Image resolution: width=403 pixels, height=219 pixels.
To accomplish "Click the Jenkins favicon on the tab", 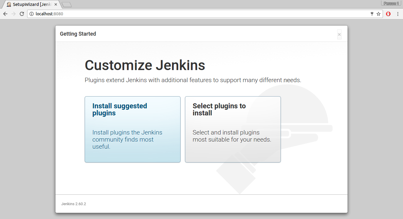I will pyautogui.click(x=9, y=4).
